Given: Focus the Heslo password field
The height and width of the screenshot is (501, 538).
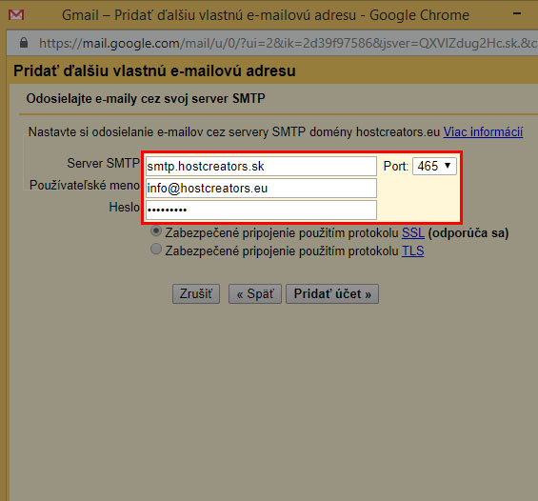Looking at the screenshot, I should (x=261, y=210).
